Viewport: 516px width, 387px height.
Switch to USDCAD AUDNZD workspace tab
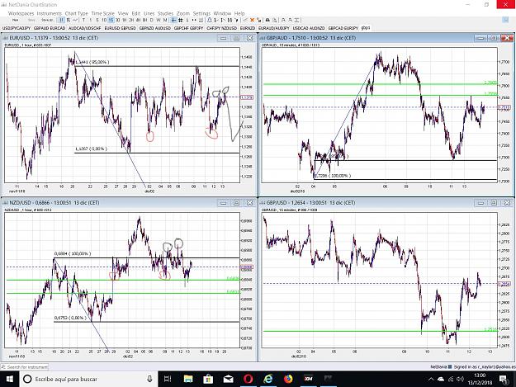(x=309, y=28)
